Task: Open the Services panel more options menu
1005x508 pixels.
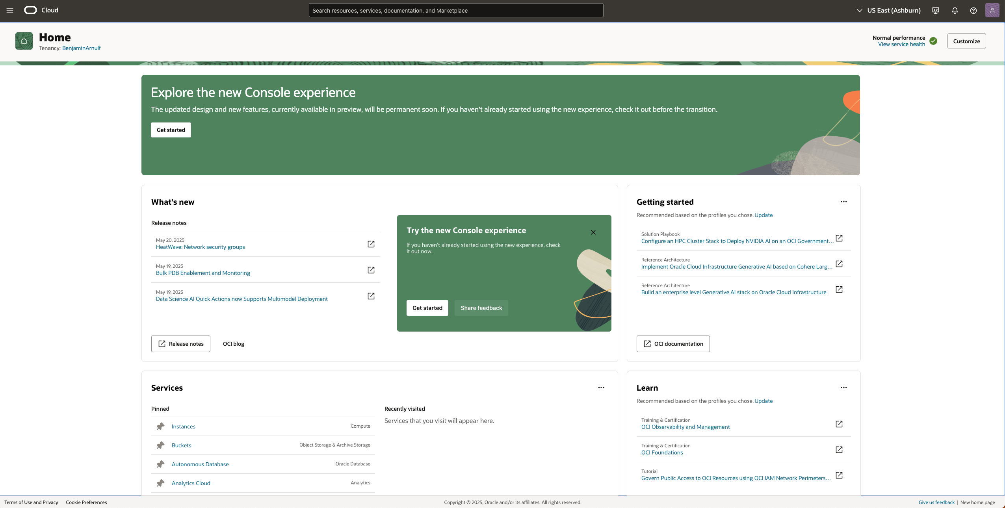Action: (x=601, y=387)
